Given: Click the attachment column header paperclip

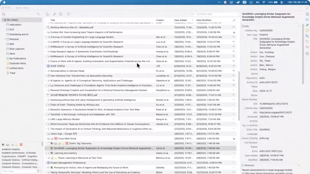Looking at the screenshot, I should pyautogui.click(x=234, y=20).
